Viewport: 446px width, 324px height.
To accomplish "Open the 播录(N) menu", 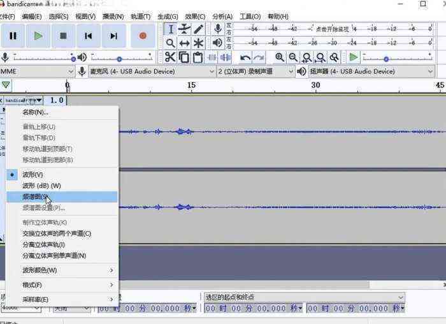I will (113, 17).
